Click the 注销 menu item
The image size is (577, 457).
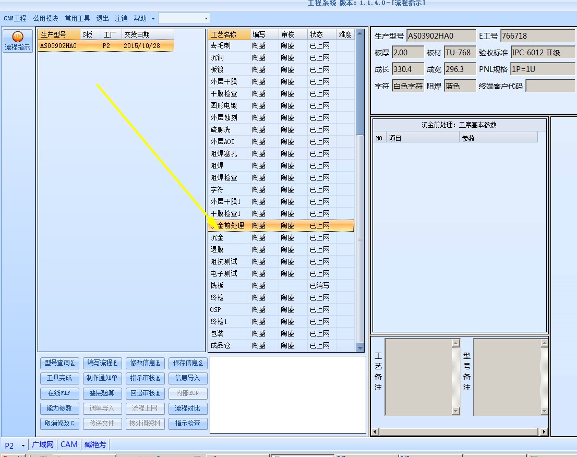point(121,18)
